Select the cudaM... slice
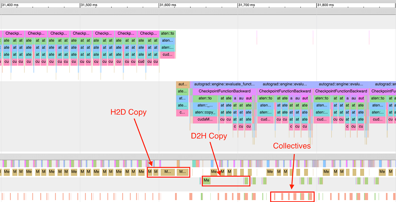The image size is (396, 202). pyautogui.click(x=205, y=120)
